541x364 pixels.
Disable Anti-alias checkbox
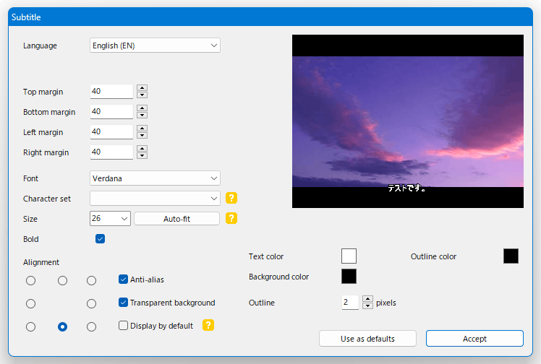pyautogui.click(x=123, y=279)
